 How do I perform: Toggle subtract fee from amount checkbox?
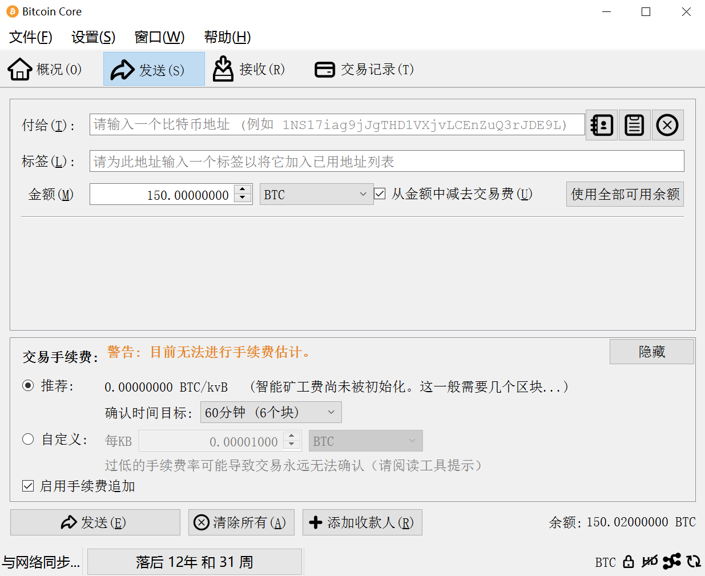(380, 194)
